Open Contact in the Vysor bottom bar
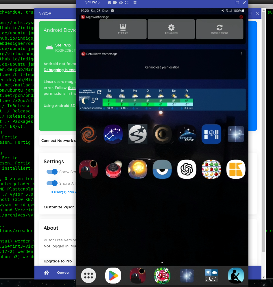Viewport: 273px width, 287px height. tap(63, 273)
